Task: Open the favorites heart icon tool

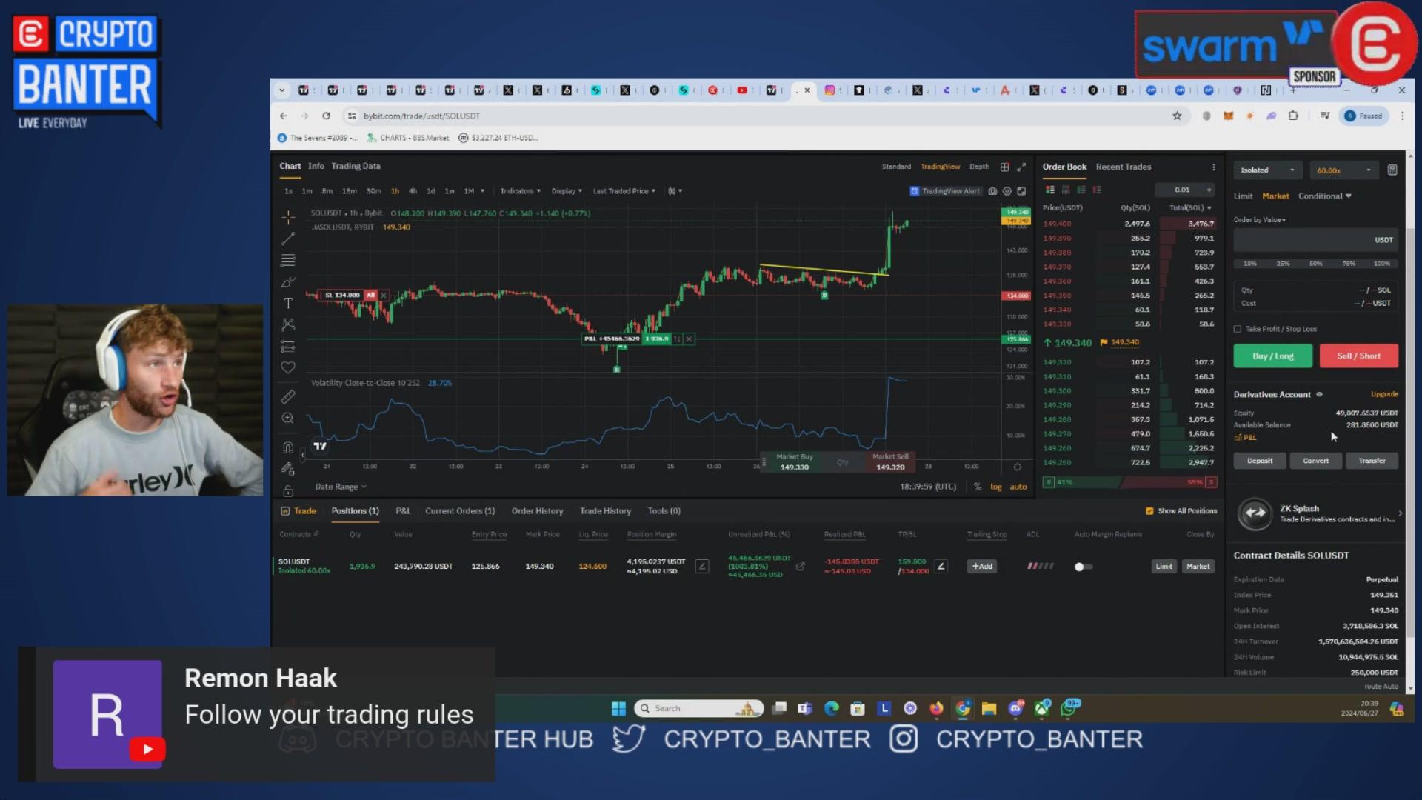Action: click(x=288, y=367)
